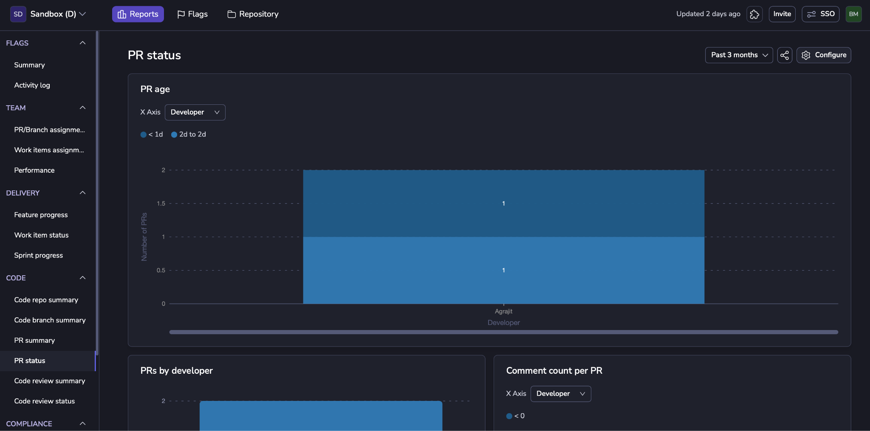Open the Past 3 months range dropdown
The width and height of the screenshot is (870, 431).
point(739,55)
